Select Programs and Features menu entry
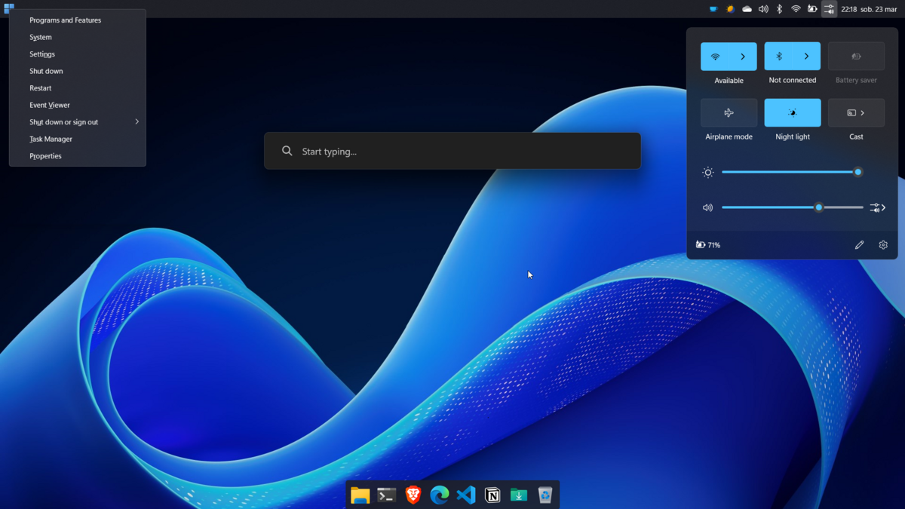905x509 pixels. (78, 20)
